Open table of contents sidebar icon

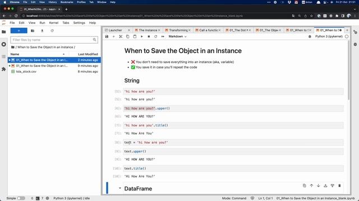pos(4,56)
